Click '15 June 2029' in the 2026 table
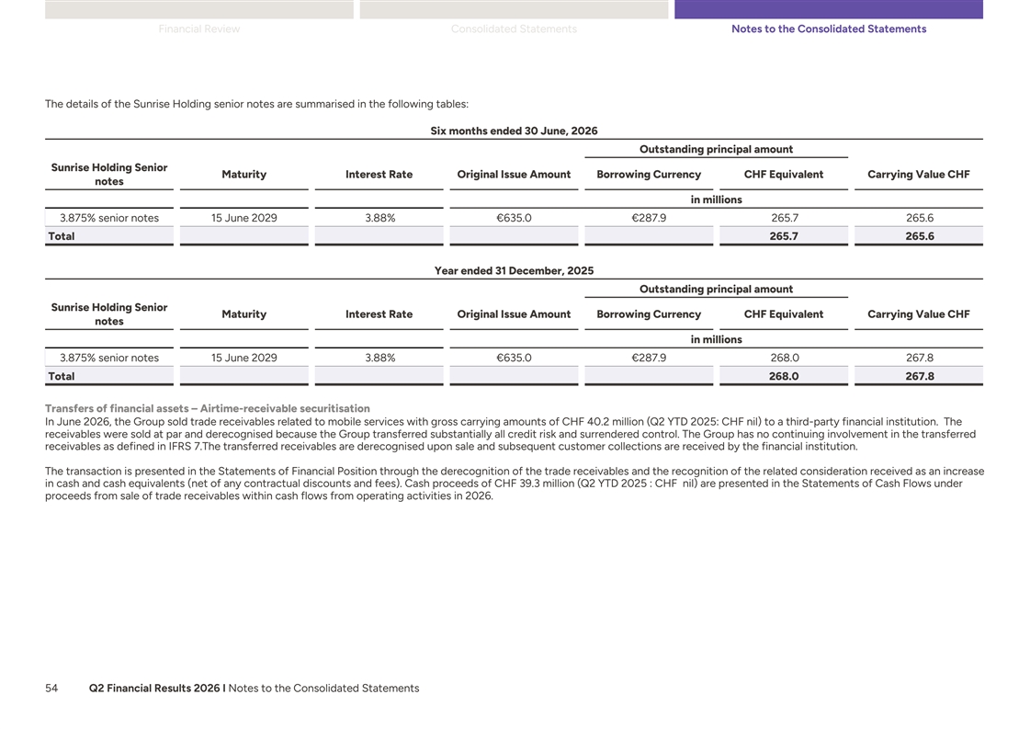1030x729 pixels. [243, 218]
